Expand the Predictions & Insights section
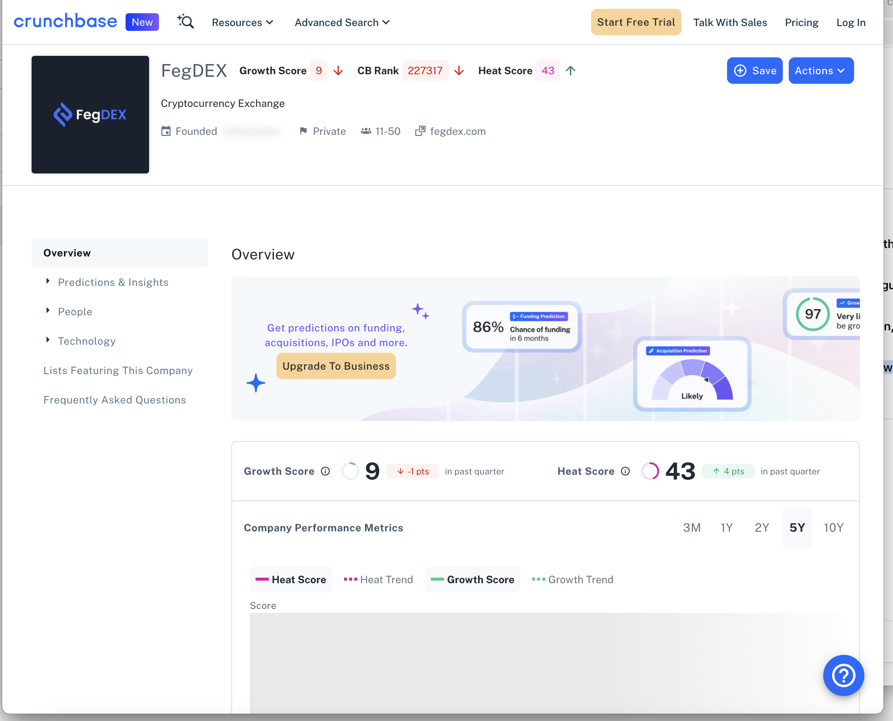This screenshot has height=721, width=893. tap(113, 283)
